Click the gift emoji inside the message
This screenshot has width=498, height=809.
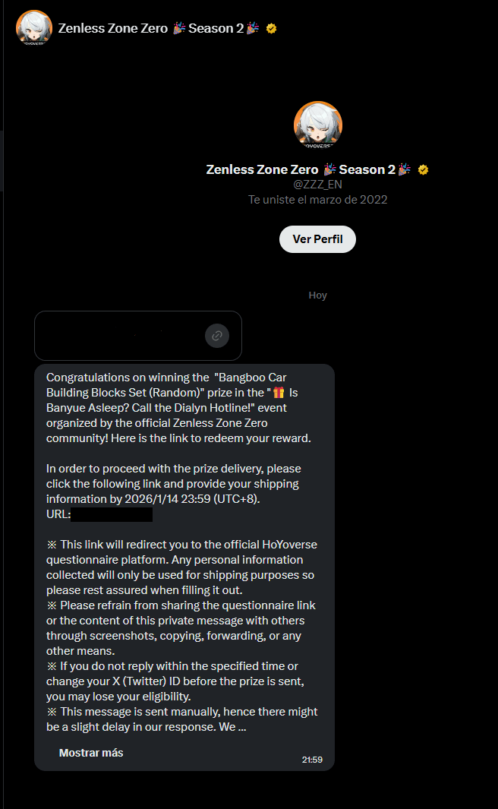[279, 393]
